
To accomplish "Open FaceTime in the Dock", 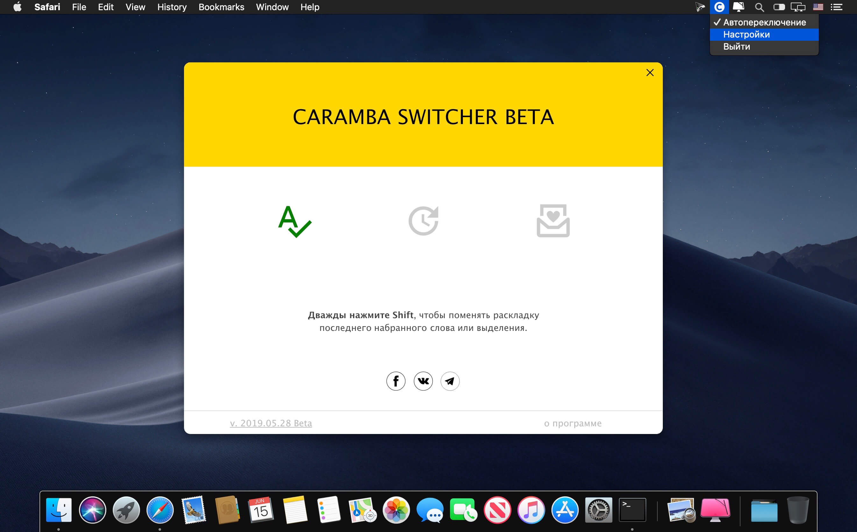I will (464, 510).
